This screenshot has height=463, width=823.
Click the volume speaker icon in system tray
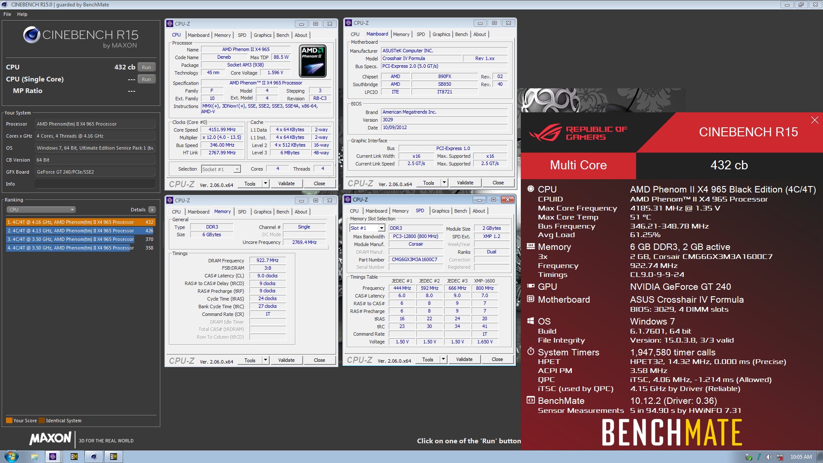[x=769, y=457]
